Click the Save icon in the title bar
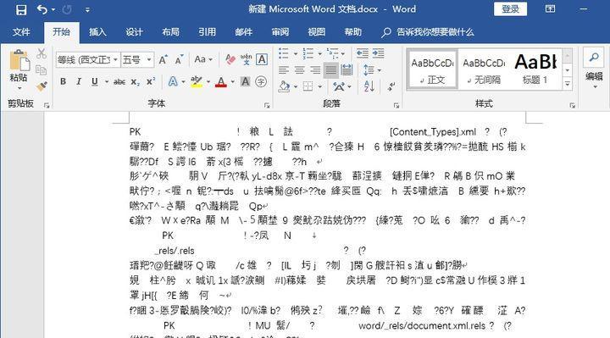 (21, 9)
